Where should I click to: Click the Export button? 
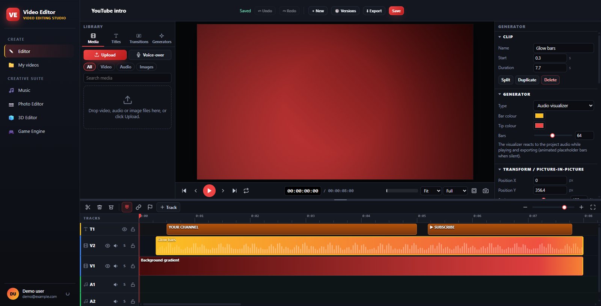374,11
